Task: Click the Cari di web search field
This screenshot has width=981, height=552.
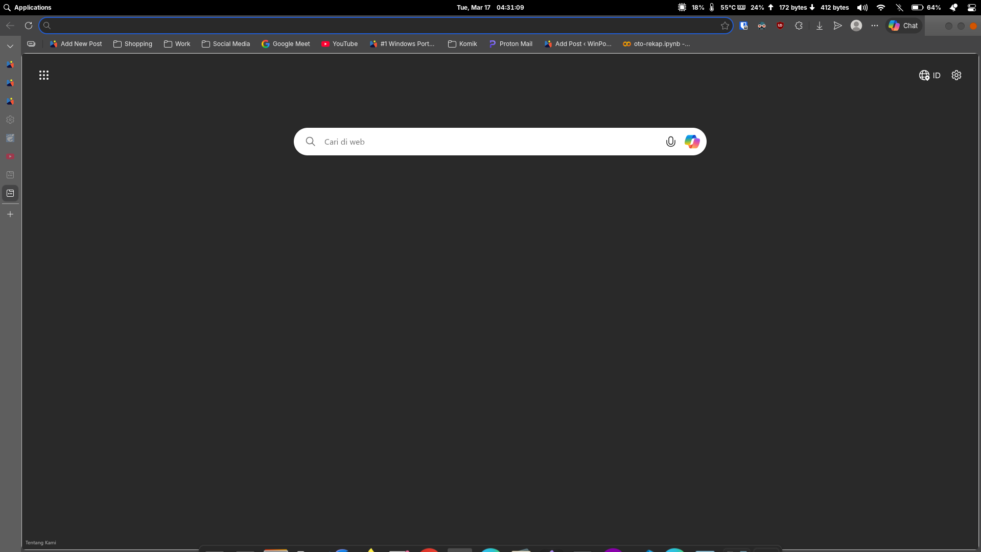Action: [485, 142]
